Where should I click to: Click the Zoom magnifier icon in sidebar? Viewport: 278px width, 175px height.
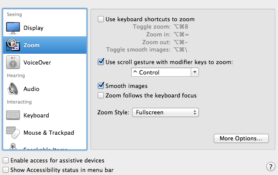click(x=13, y=45)
